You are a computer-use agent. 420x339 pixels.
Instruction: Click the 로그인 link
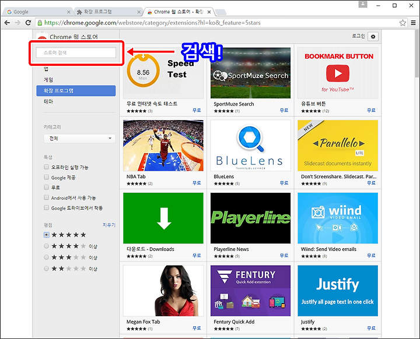(x=358, y=36)
